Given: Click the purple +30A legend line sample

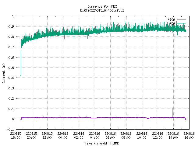Looking at the screenshot, I should click(181, 19).
